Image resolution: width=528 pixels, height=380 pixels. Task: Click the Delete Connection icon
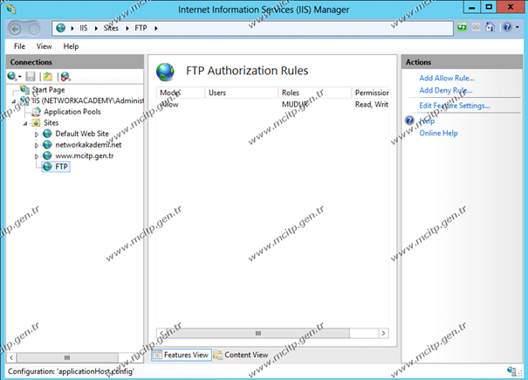[x=65, y=77]
